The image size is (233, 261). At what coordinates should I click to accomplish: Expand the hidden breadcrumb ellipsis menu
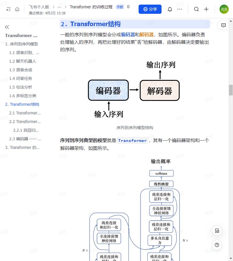59,7
